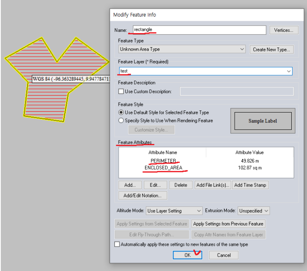Click the Sample Label preview box
The height and width of the screenshot is (271, 307).
(x=262, y=121)
